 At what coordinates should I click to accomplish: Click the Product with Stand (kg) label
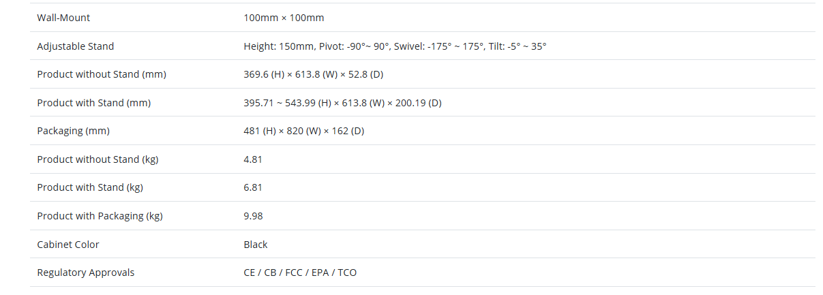(x=90, y=187)
